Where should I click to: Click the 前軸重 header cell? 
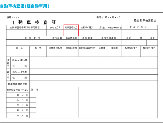(x=102, y=48)
